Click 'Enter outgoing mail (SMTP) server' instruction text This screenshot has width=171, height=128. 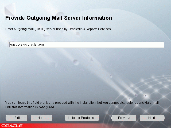(58, 29)
